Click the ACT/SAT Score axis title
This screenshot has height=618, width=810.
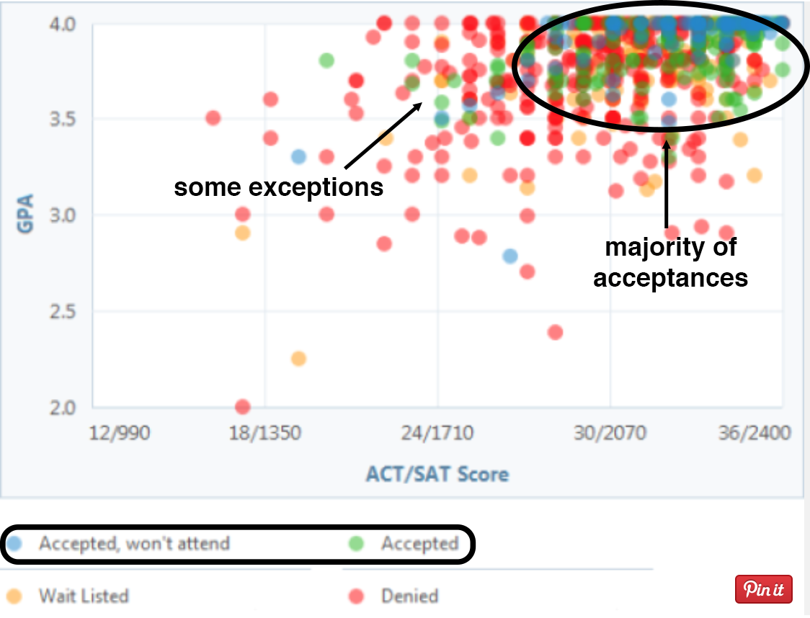pos(437,474)
